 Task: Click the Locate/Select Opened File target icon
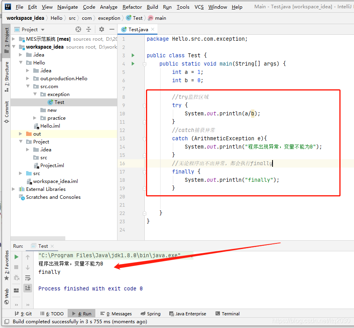pos(78,29)
